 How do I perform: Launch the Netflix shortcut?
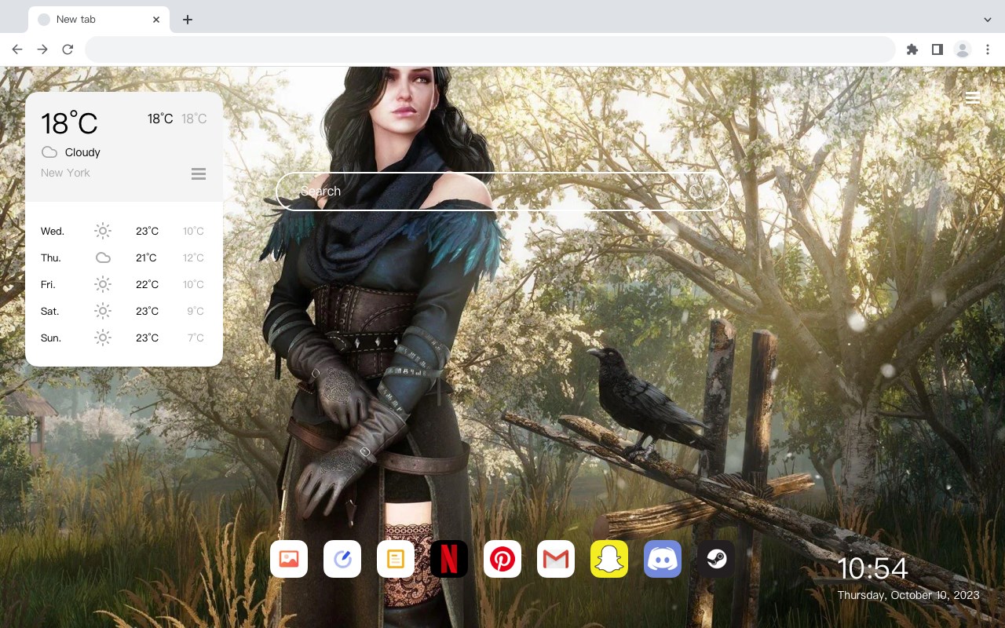coord(449,559)
